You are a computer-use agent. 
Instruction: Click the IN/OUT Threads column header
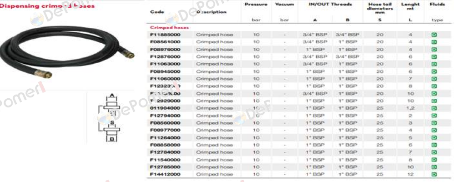pos(330,5)
